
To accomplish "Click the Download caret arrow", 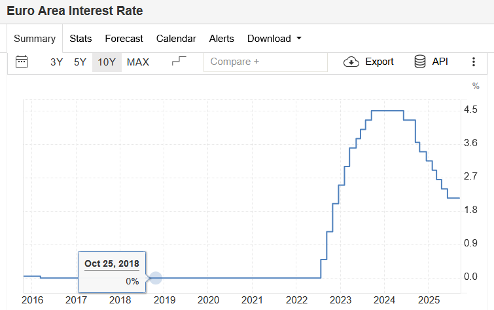I will click(299, 38).
